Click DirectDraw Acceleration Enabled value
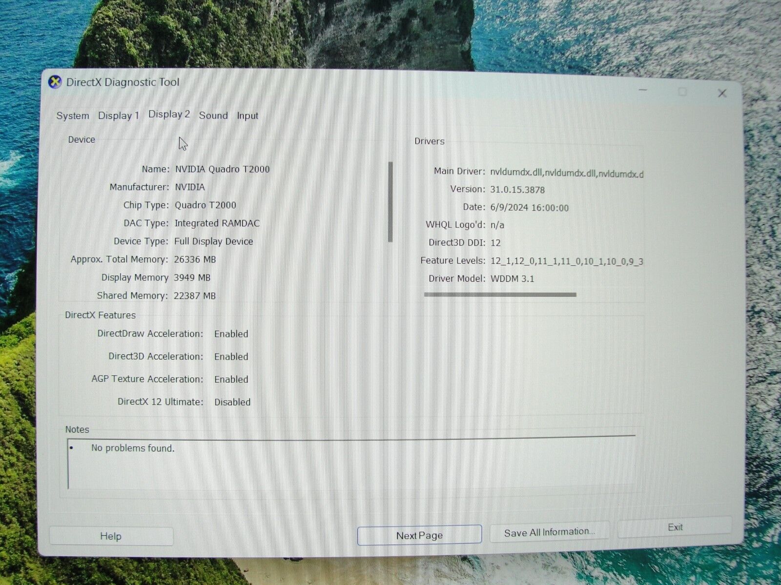The height and width of the screenshot is (585, 781). (231, 334)
